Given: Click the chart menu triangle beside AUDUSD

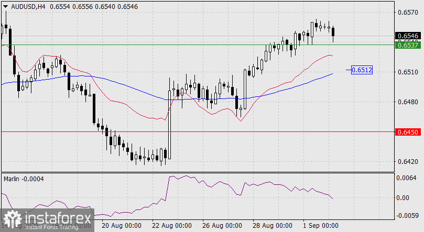Looking at the screenshot, I should (5, 7).
